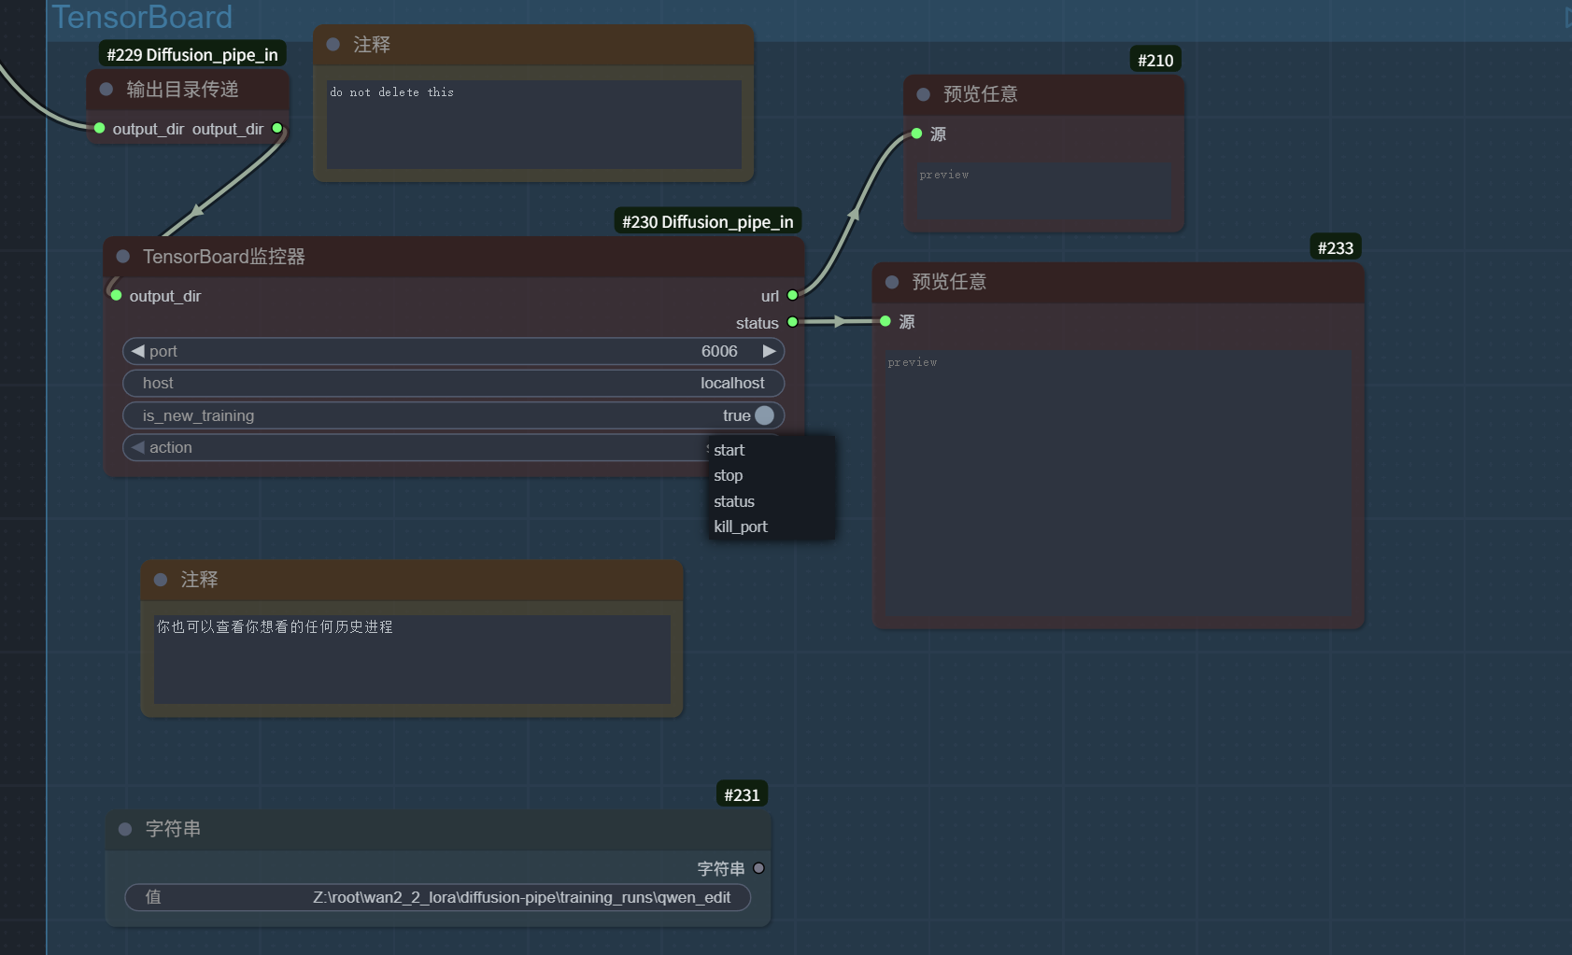Choose 'start' from the action menu

[x=772, y=450]
